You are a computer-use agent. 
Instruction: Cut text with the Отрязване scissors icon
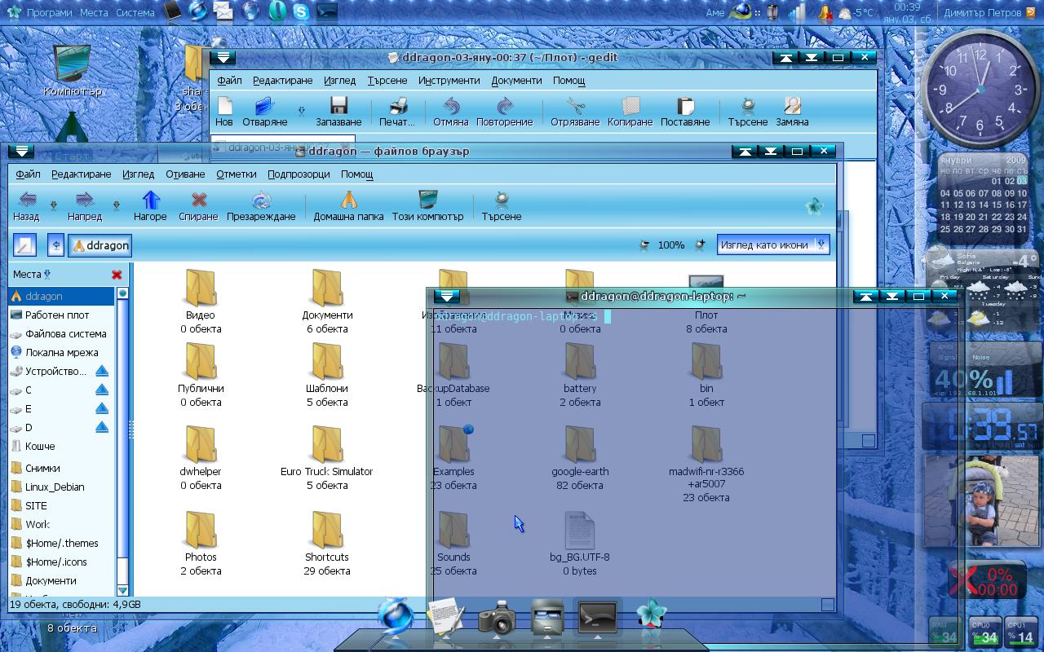[x=576, y=106]
